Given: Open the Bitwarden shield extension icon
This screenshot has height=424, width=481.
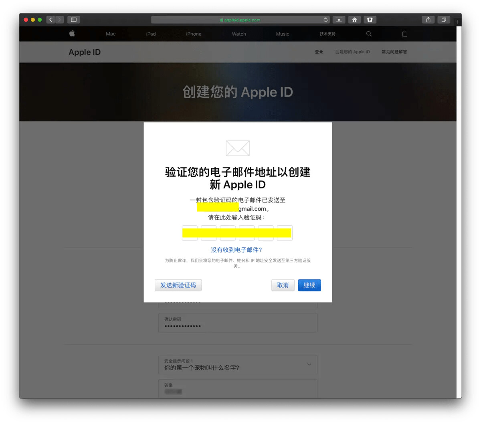Looking at the screenshot, I should click(x=370, y=20).
